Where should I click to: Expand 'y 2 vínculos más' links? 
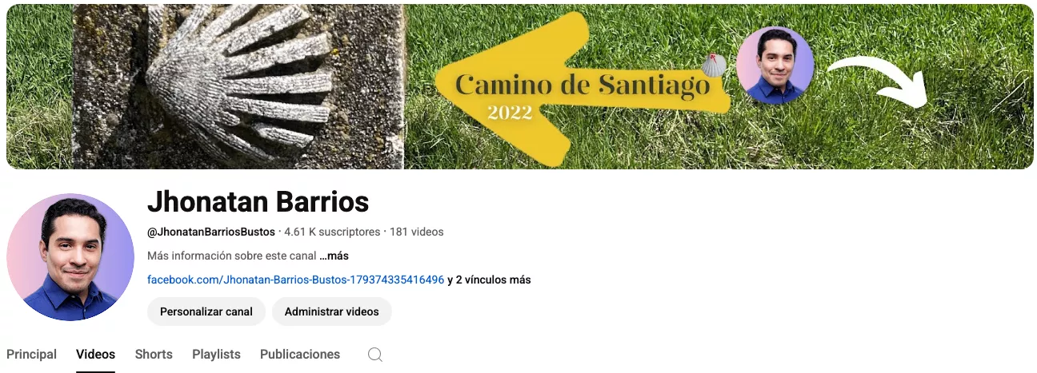(489, 280)
